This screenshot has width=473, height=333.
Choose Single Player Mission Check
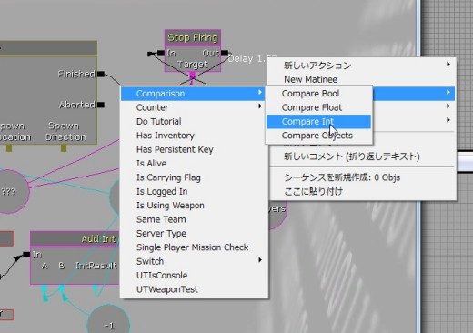click(194, 247)
